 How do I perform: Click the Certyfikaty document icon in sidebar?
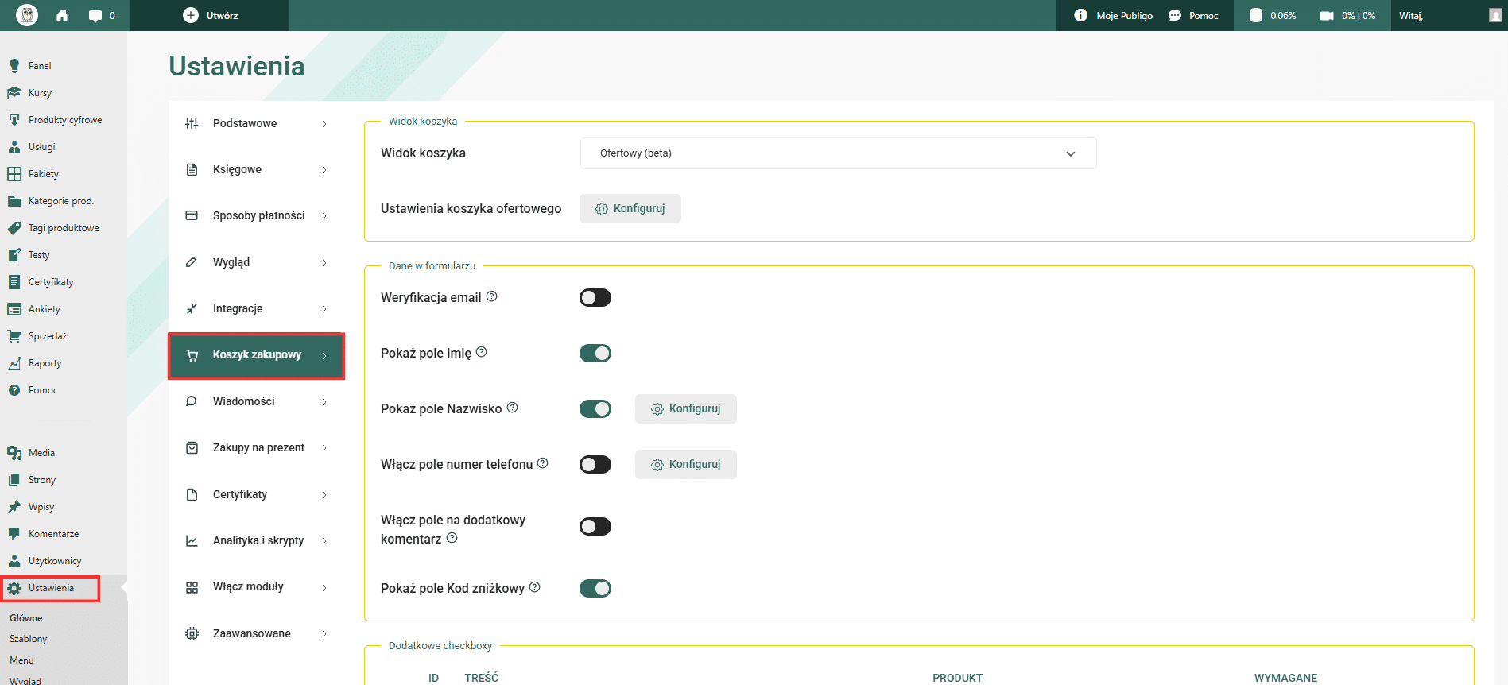(14, 282)
